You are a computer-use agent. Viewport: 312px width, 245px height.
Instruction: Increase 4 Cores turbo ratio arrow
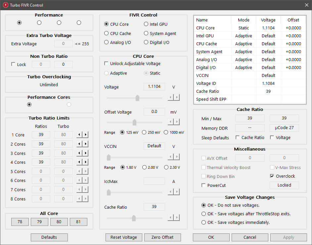(85, 162)
